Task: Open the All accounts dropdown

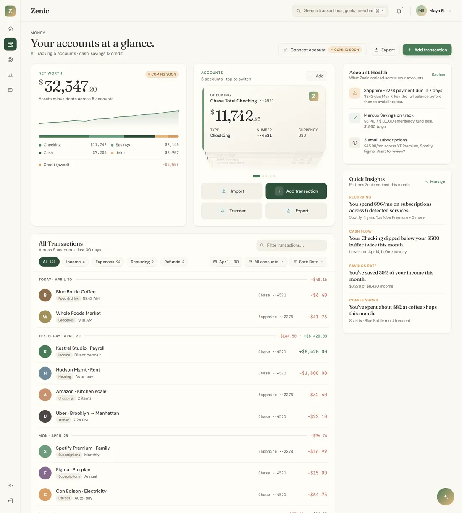Action: (x=266, y=262)
